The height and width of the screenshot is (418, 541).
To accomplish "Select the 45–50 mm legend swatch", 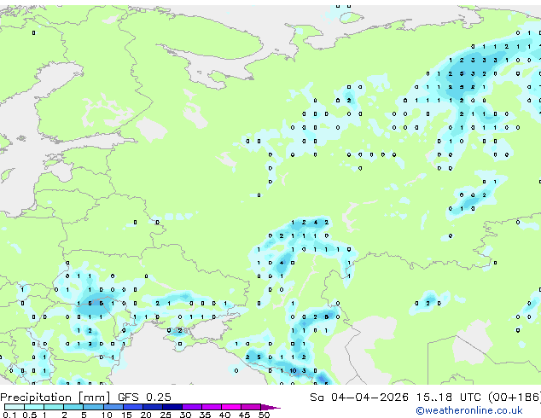I will tap(251, 407).
